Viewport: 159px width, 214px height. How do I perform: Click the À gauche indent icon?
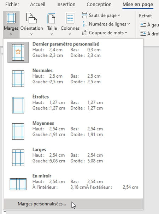tap(143, 24)
